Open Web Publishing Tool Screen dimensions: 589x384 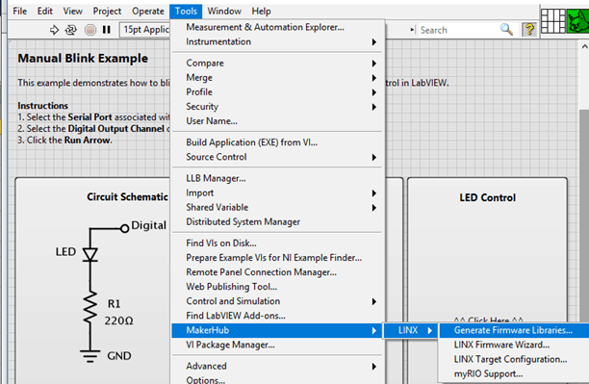pyautogui.click(x=277, y=287)
